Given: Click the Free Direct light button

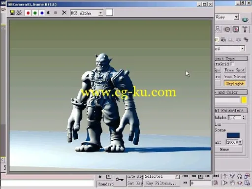Looking at the screenshot, I should 234,77.
